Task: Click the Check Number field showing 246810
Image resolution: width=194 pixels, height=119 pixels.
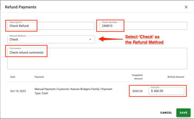Action: click(143, 26)
